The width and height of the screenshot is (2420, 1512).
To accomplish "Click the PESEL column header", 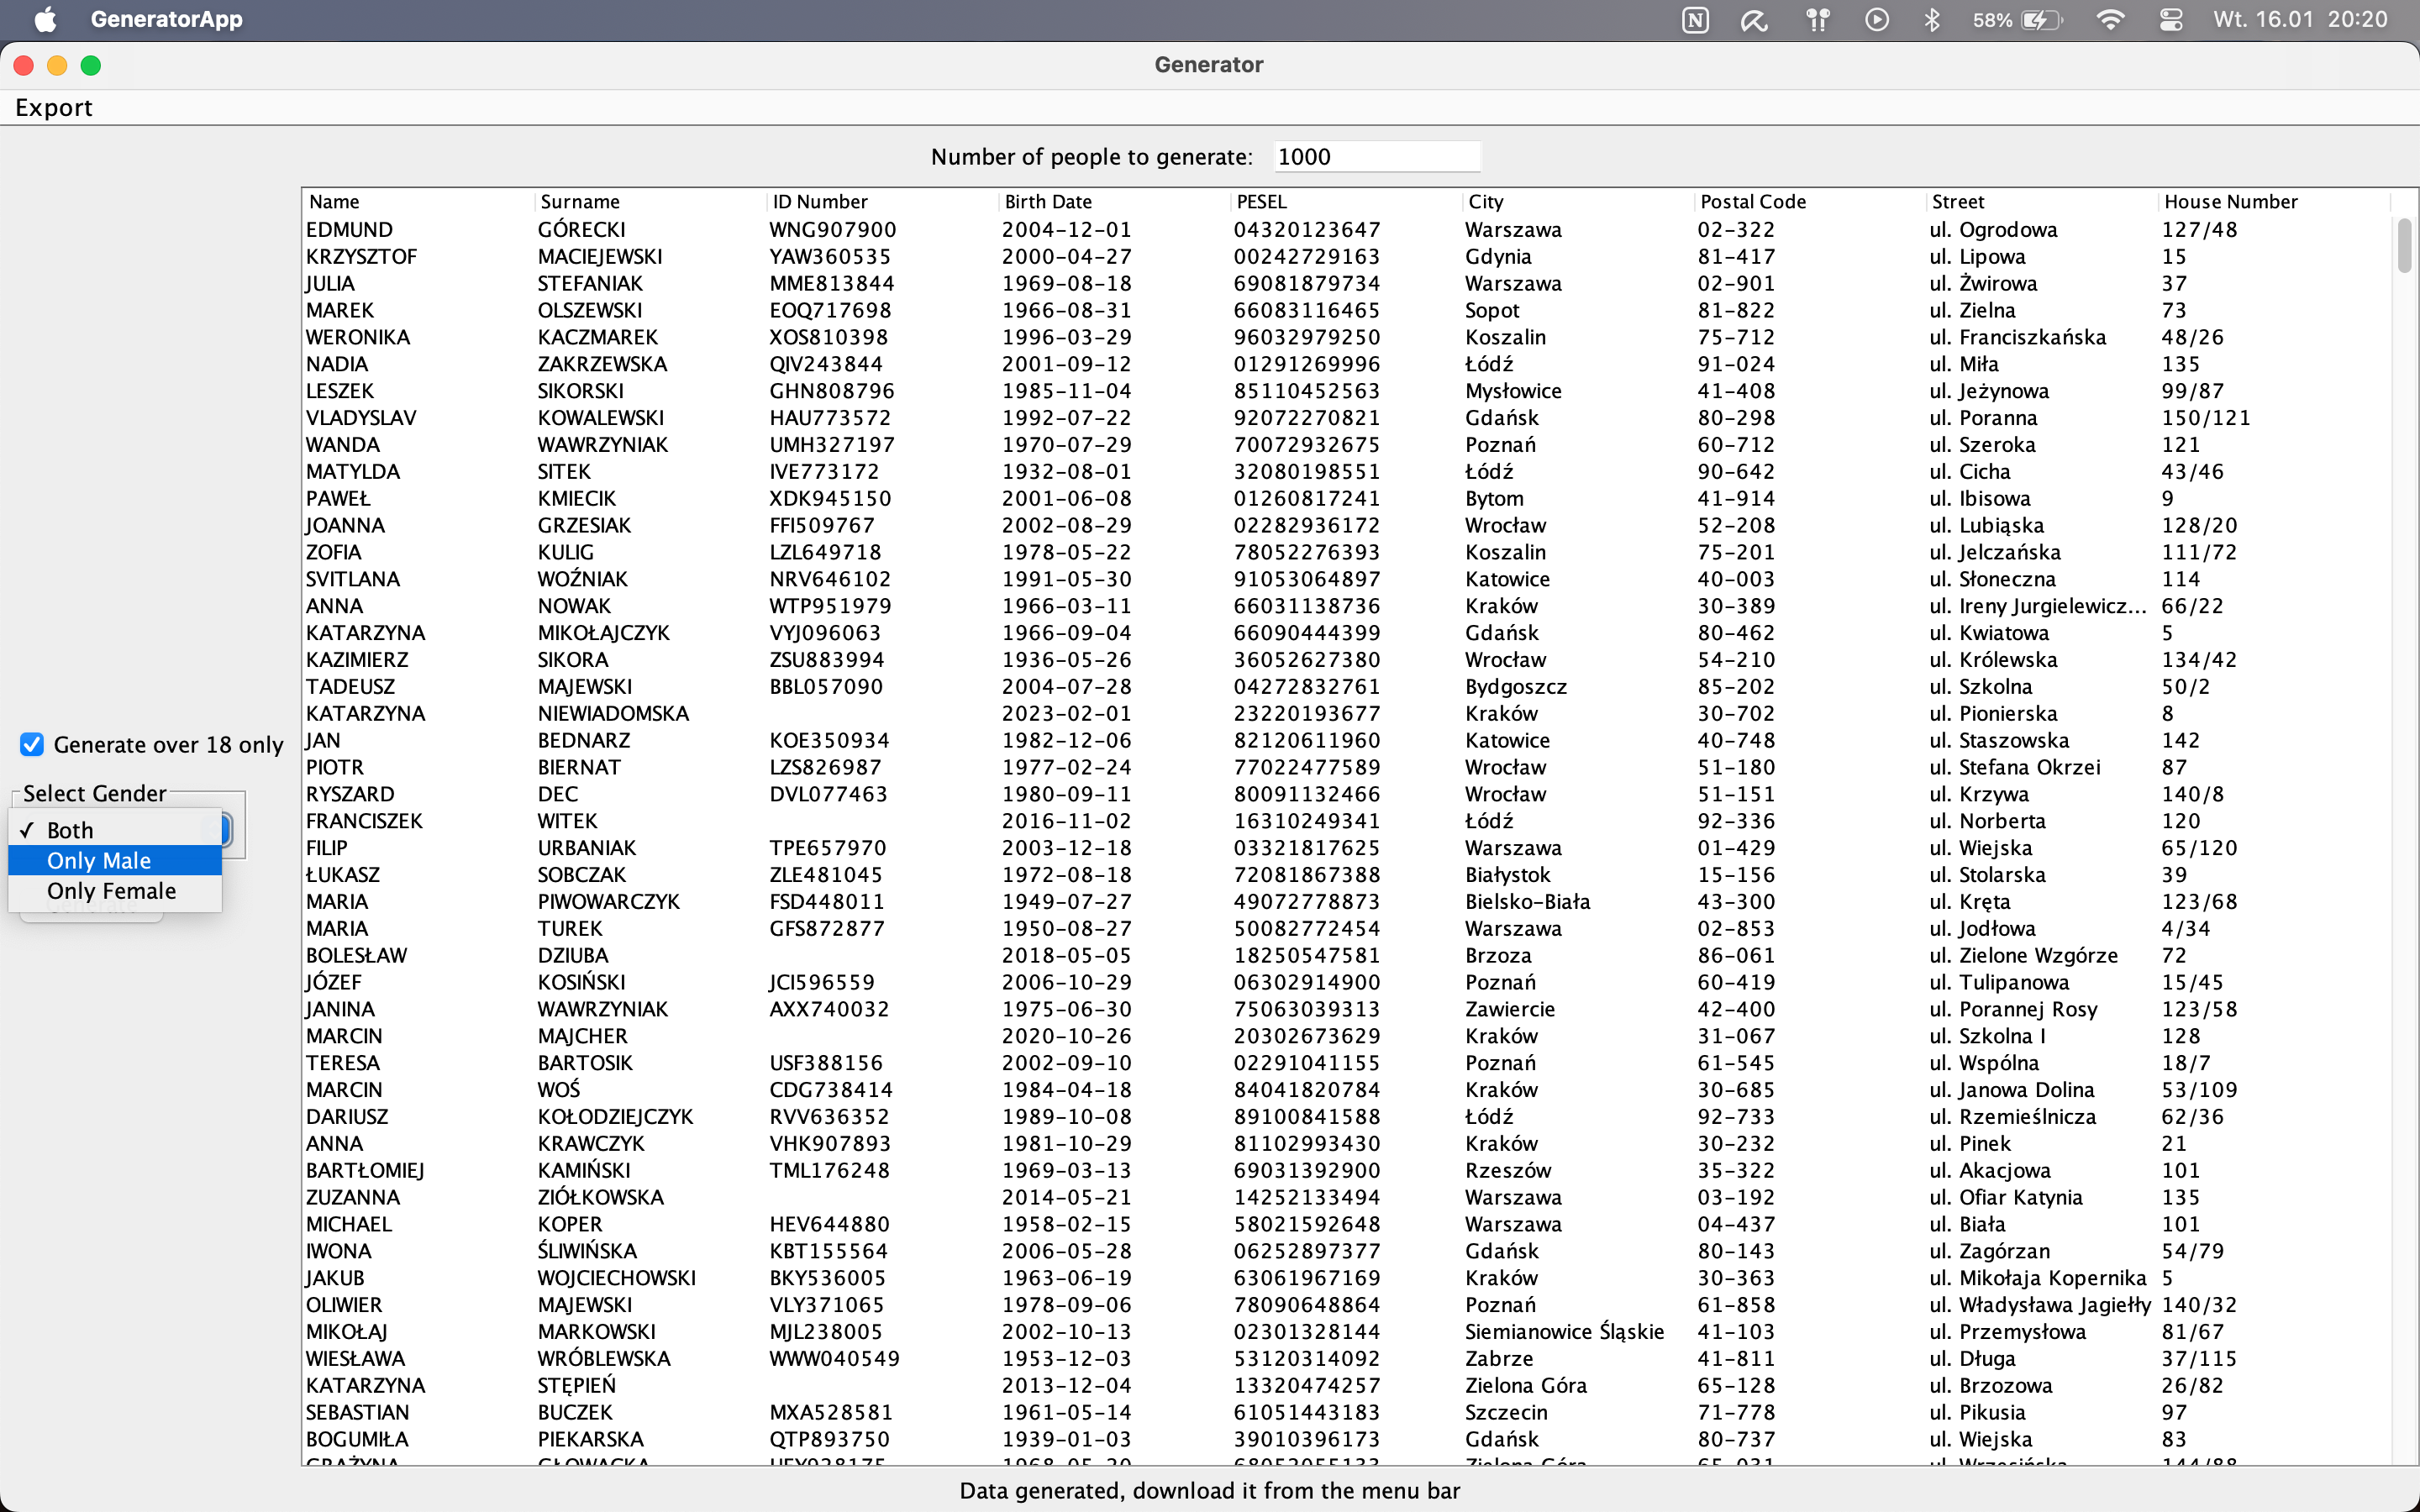I will pyautogui.click(x=1261, y=201).
